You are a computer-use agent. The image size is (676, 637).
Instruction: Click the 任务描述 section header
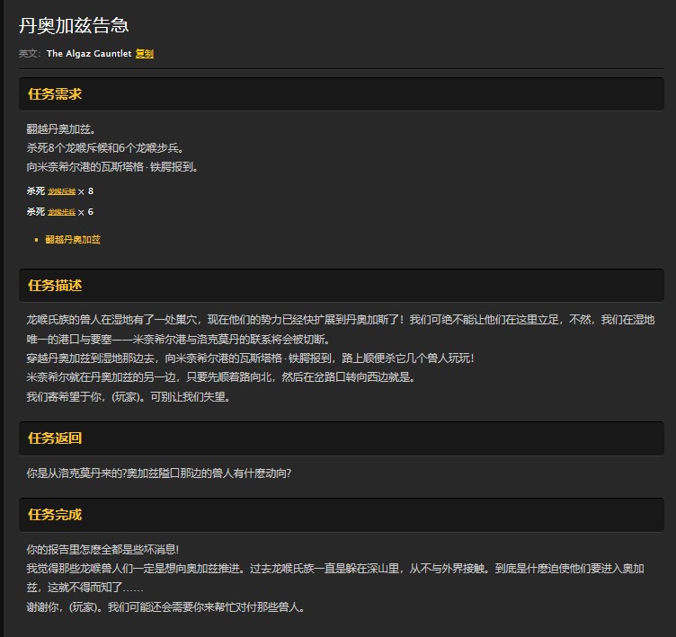click(x=55, y=286)
